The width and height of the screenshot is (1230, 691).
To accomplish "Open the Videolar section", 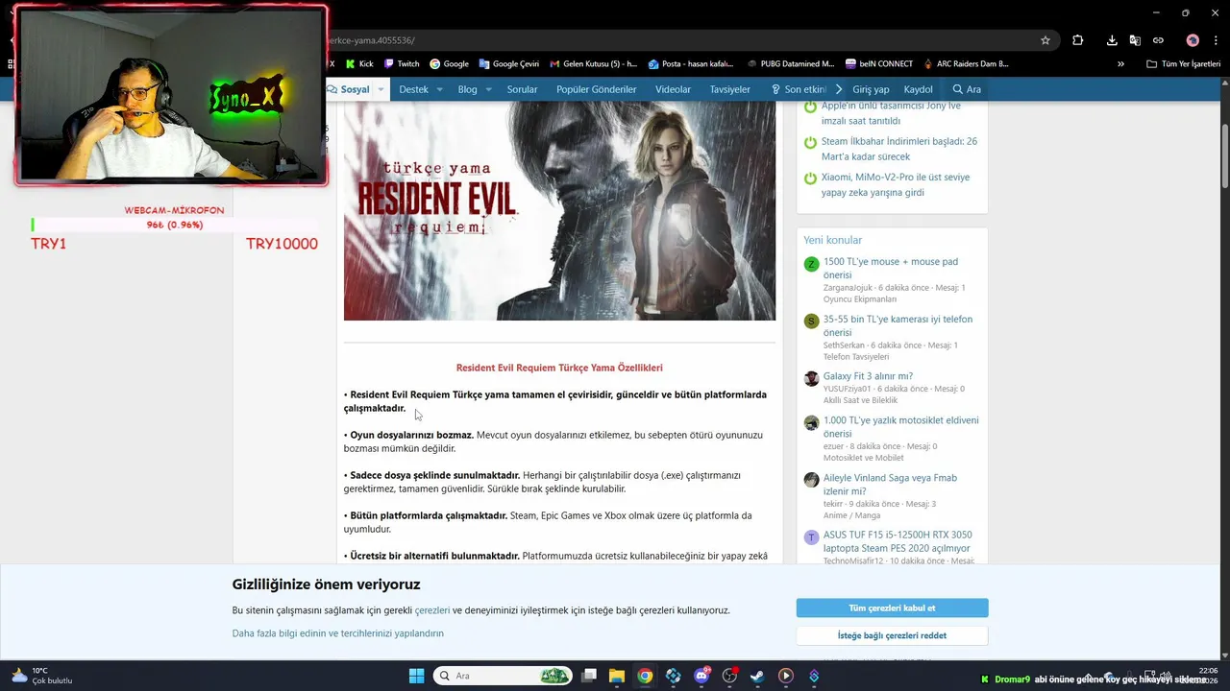I will click(673, 89).
